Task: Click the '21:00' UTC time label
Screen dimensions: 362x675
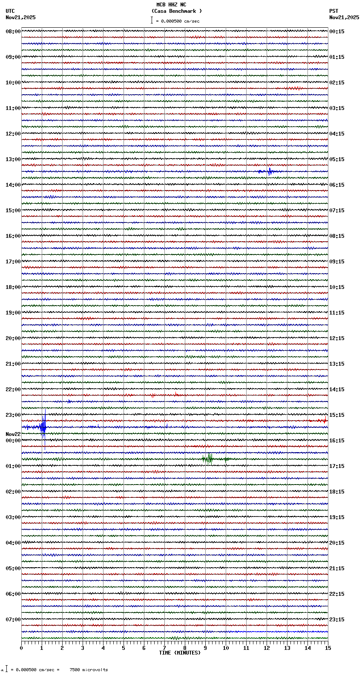Action: (13, 364)
